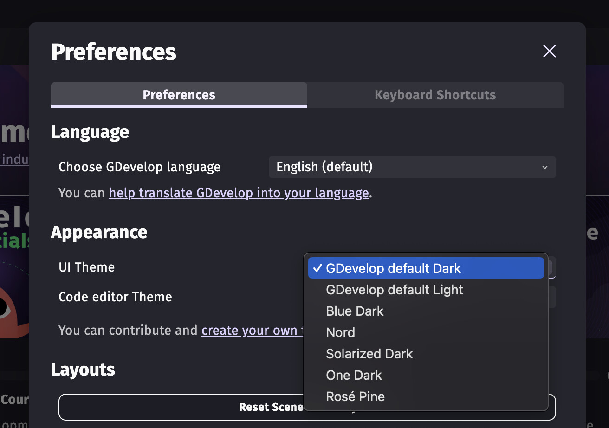Click the UI Theme label text
This screenshot has height=428, width=609.
point(86,267)
